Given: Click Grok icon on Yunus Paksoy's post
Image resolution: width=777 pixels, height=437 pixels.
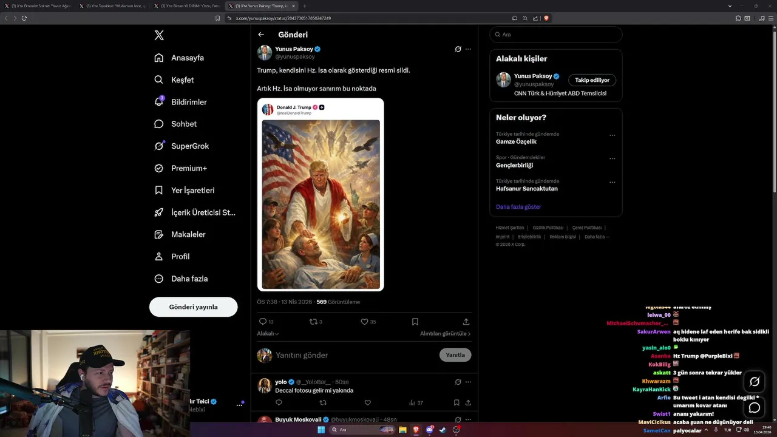Looking at the screenshot, I should click(458, 49).
